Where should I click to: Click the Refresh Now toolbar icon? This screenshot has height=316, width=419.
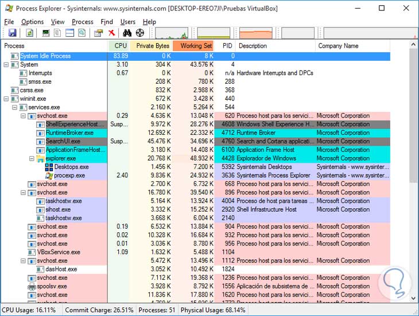click(x=30, y=33)
